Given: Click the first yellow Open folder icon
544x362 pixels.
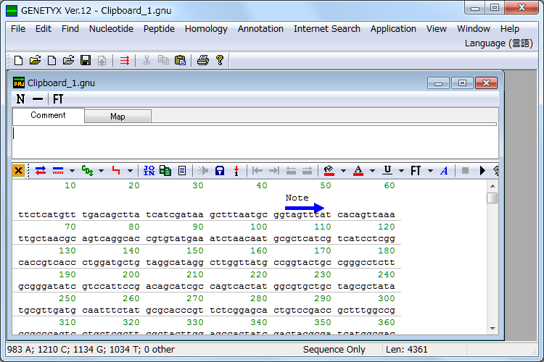Looking at the screenshot, I should pyautogui.click(x=35, y=60).
